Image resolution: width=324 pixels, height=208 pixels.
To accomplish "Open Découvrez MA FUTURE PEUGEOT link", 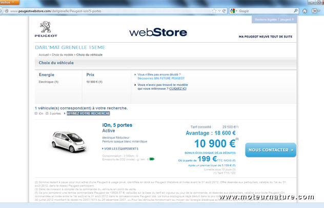I will pos(161,79).
